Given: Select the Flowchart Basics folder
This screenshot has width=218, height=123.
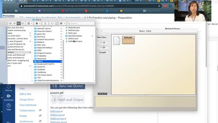Looking at the screenshot, I should [x=44, y=31].
